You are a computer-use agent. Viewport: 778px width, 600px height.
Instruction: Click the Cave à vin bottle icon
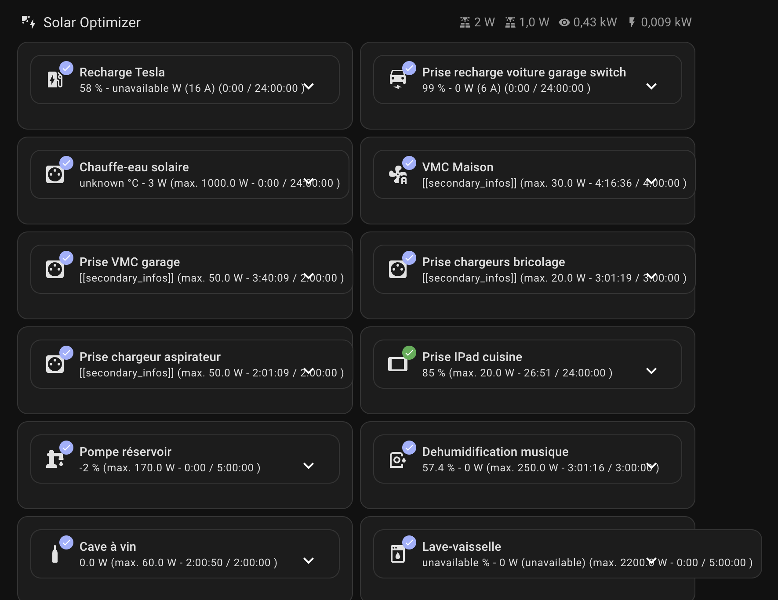tap(55, 554)
